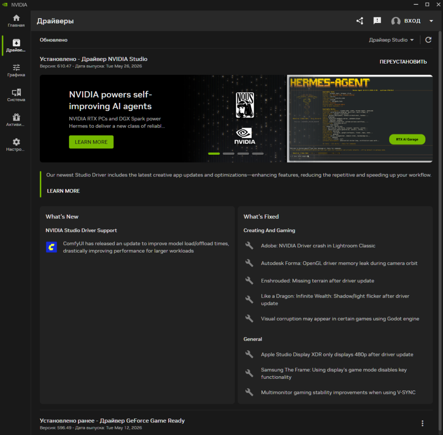The height and width of the screenshot is (435, 443).
Task: Click 'Установлено ранее - Драйвер GeForce Game Ready'
Action: pos(112,421)
